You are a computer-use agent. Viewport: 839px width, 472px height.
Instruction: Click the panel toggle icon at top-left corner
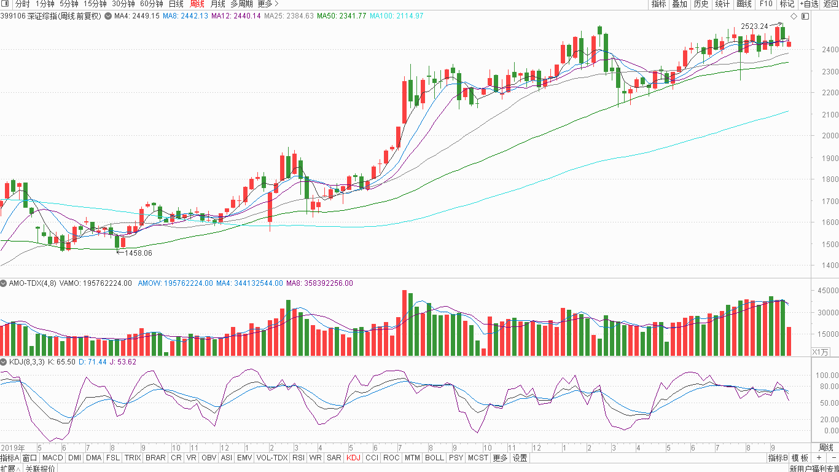pos(6,4)
